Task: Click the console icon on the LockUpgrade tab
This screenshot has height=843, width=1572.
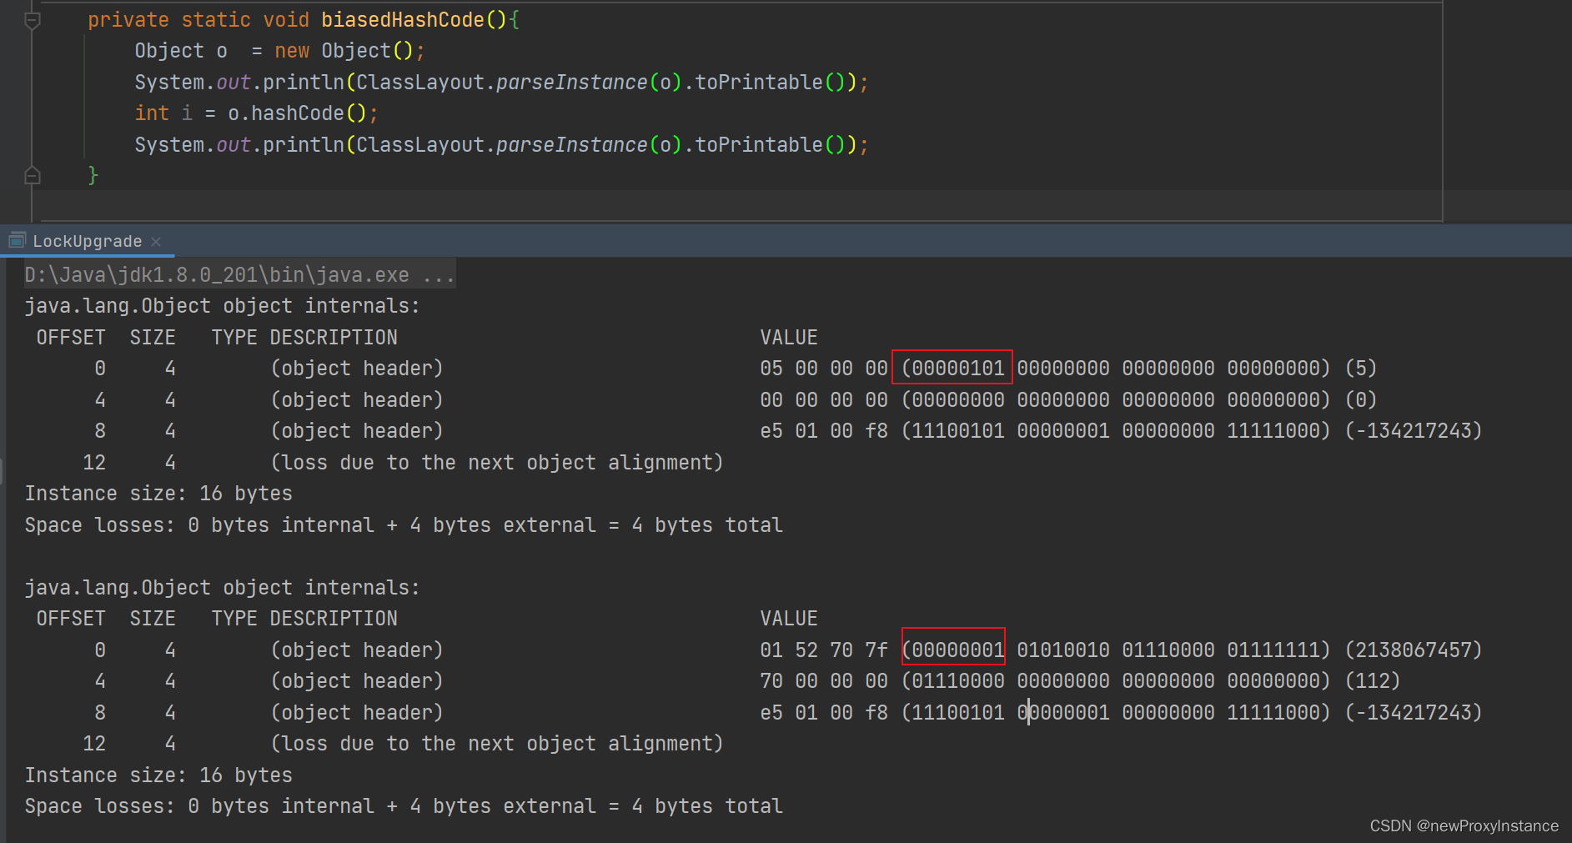Action: point(17,240)
